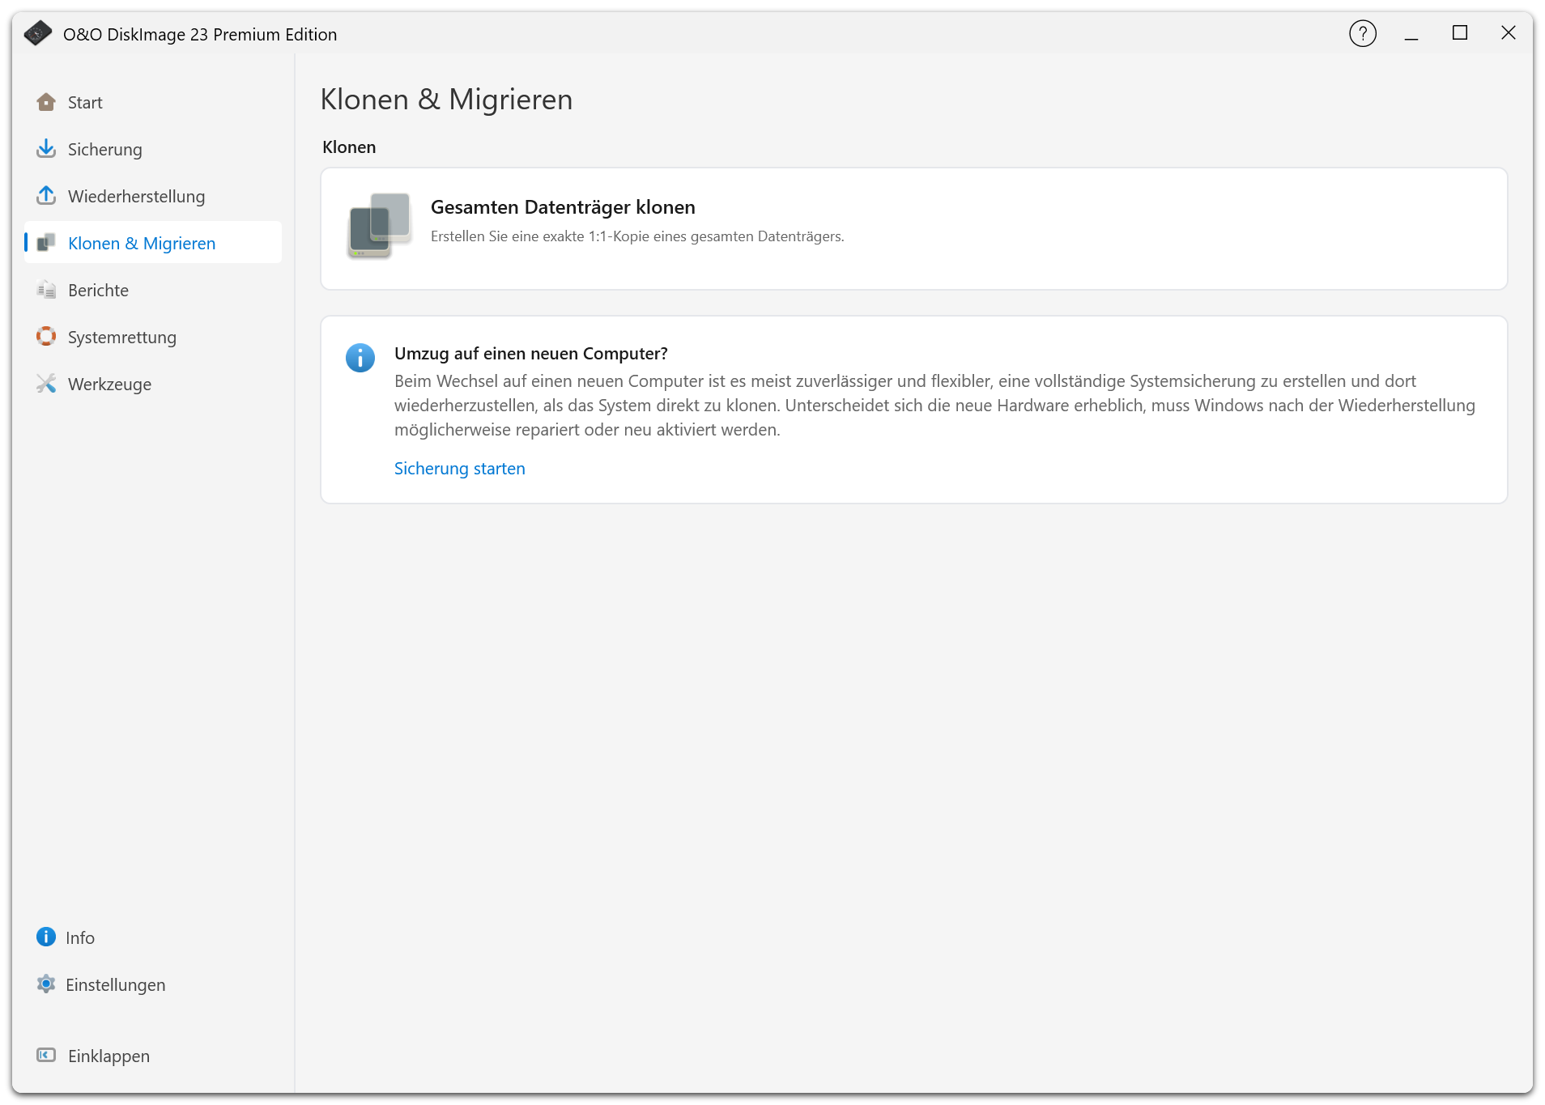Click the Systemrettung lifebuoy icon
The image size is (1545, 1105).
(46, 337)
